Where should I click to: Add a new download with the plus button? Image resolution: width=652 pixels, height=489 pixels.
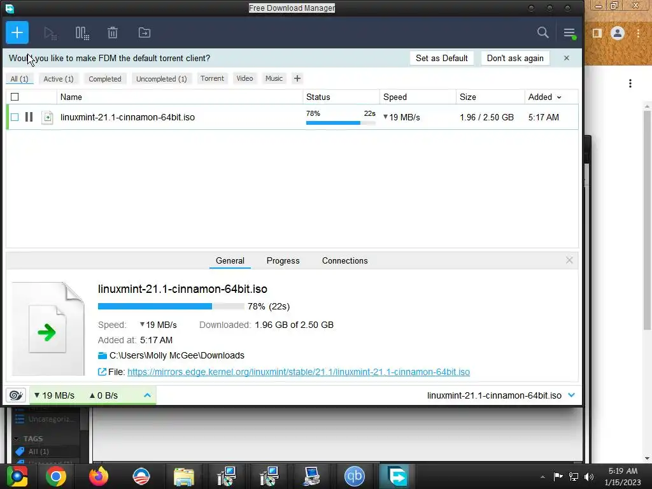pos(17,32)
